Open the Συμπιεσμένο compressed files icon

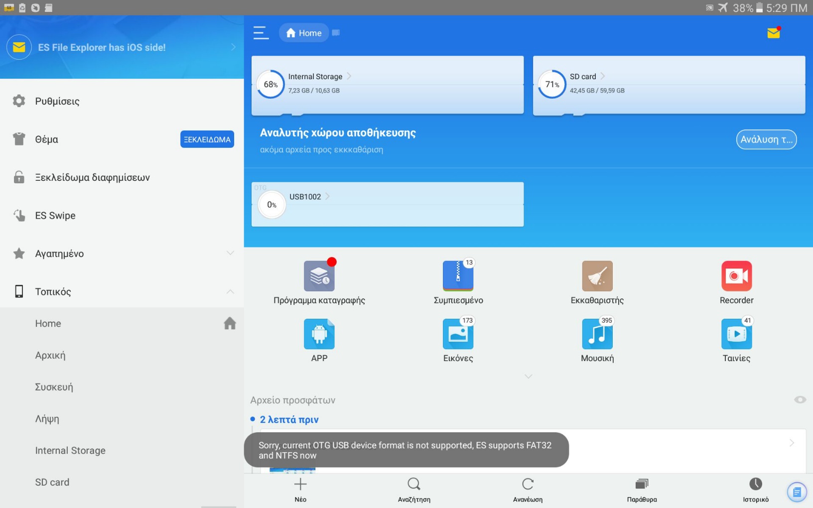[x=458, y=276]
